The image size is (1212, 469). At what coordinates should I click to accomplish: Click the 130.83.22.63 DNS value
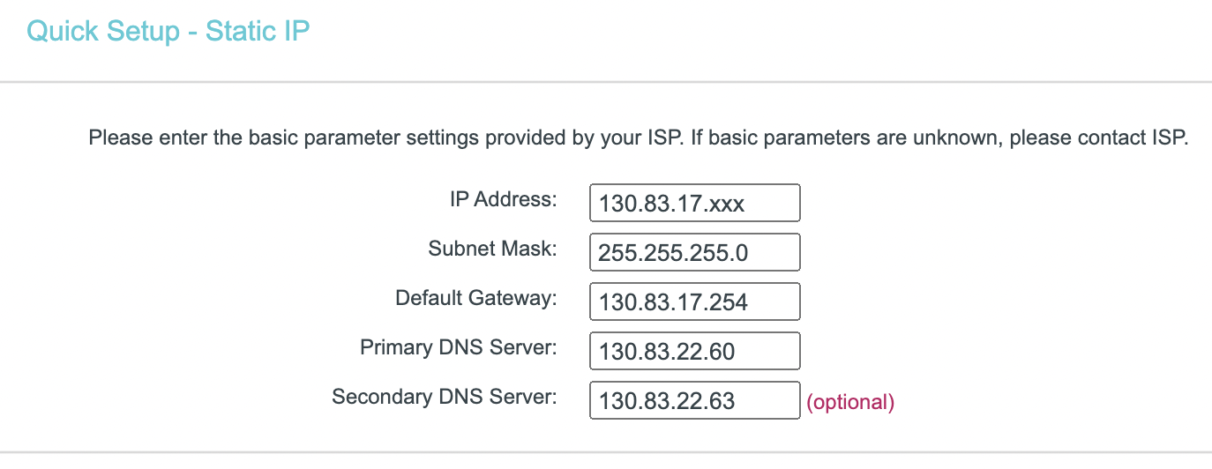666,401
